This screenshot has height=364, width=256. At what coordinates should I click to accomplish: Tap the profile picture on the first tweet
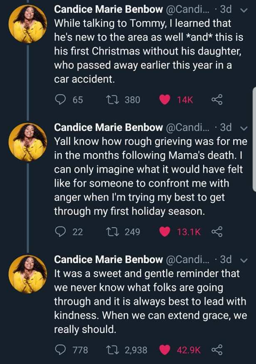[27, 24]
